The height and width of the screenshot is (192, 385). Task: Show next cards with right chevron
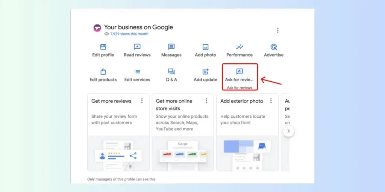pos(288,131)
